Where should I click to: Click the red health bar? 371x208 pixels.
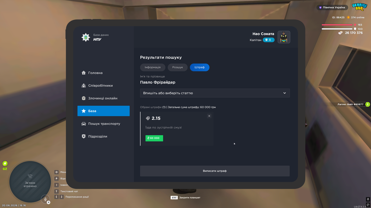(337, 25)
